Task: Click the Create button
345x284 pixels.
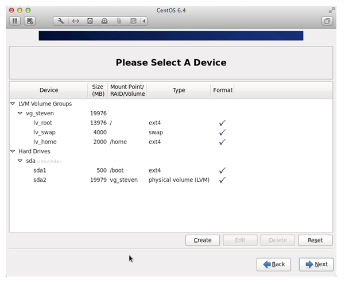Action: coord(203,240)
